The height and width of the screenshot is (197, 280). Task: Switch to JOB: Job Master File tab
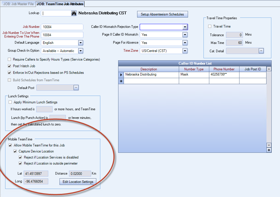tap(18, 4)
